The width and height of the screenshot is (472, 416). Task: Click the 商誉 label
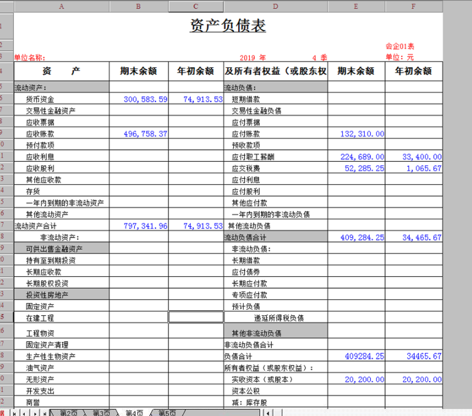33,402
